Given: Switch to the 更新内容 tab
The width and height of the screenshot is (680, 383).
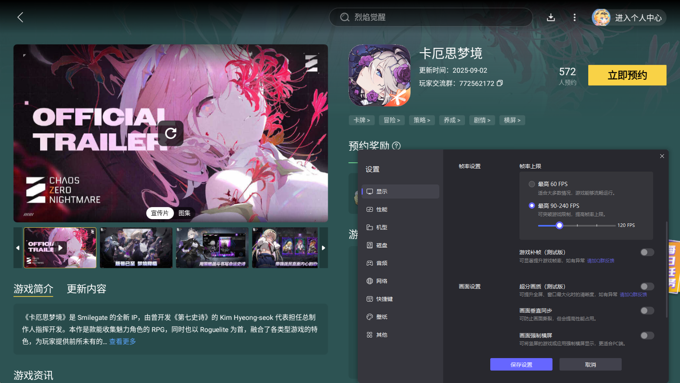Looking at the screenshot, I should pyautogui.click(x=86, y=289).
